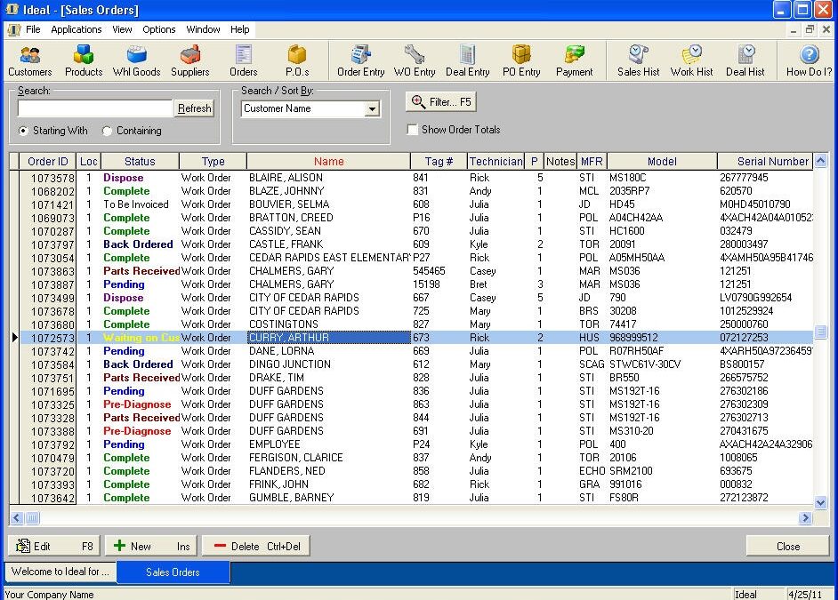This screenshot has width=838, height=600.
Task: Open the Order Entry screen
Action: click(x=360, y=60)
